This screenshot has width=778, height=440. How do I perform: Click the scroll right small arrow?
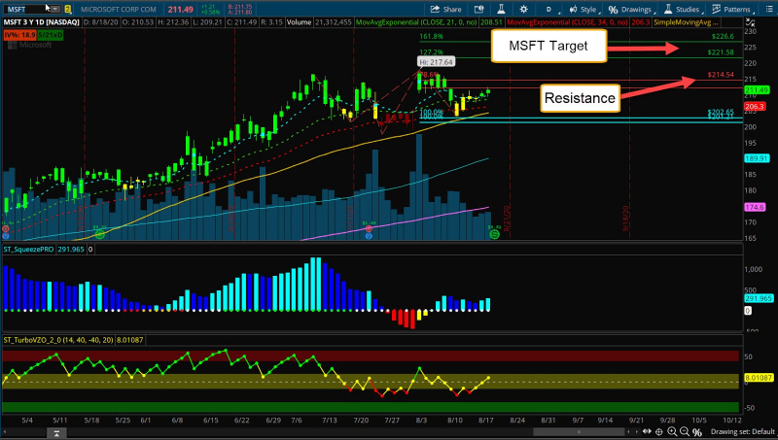tap(637, 431)
